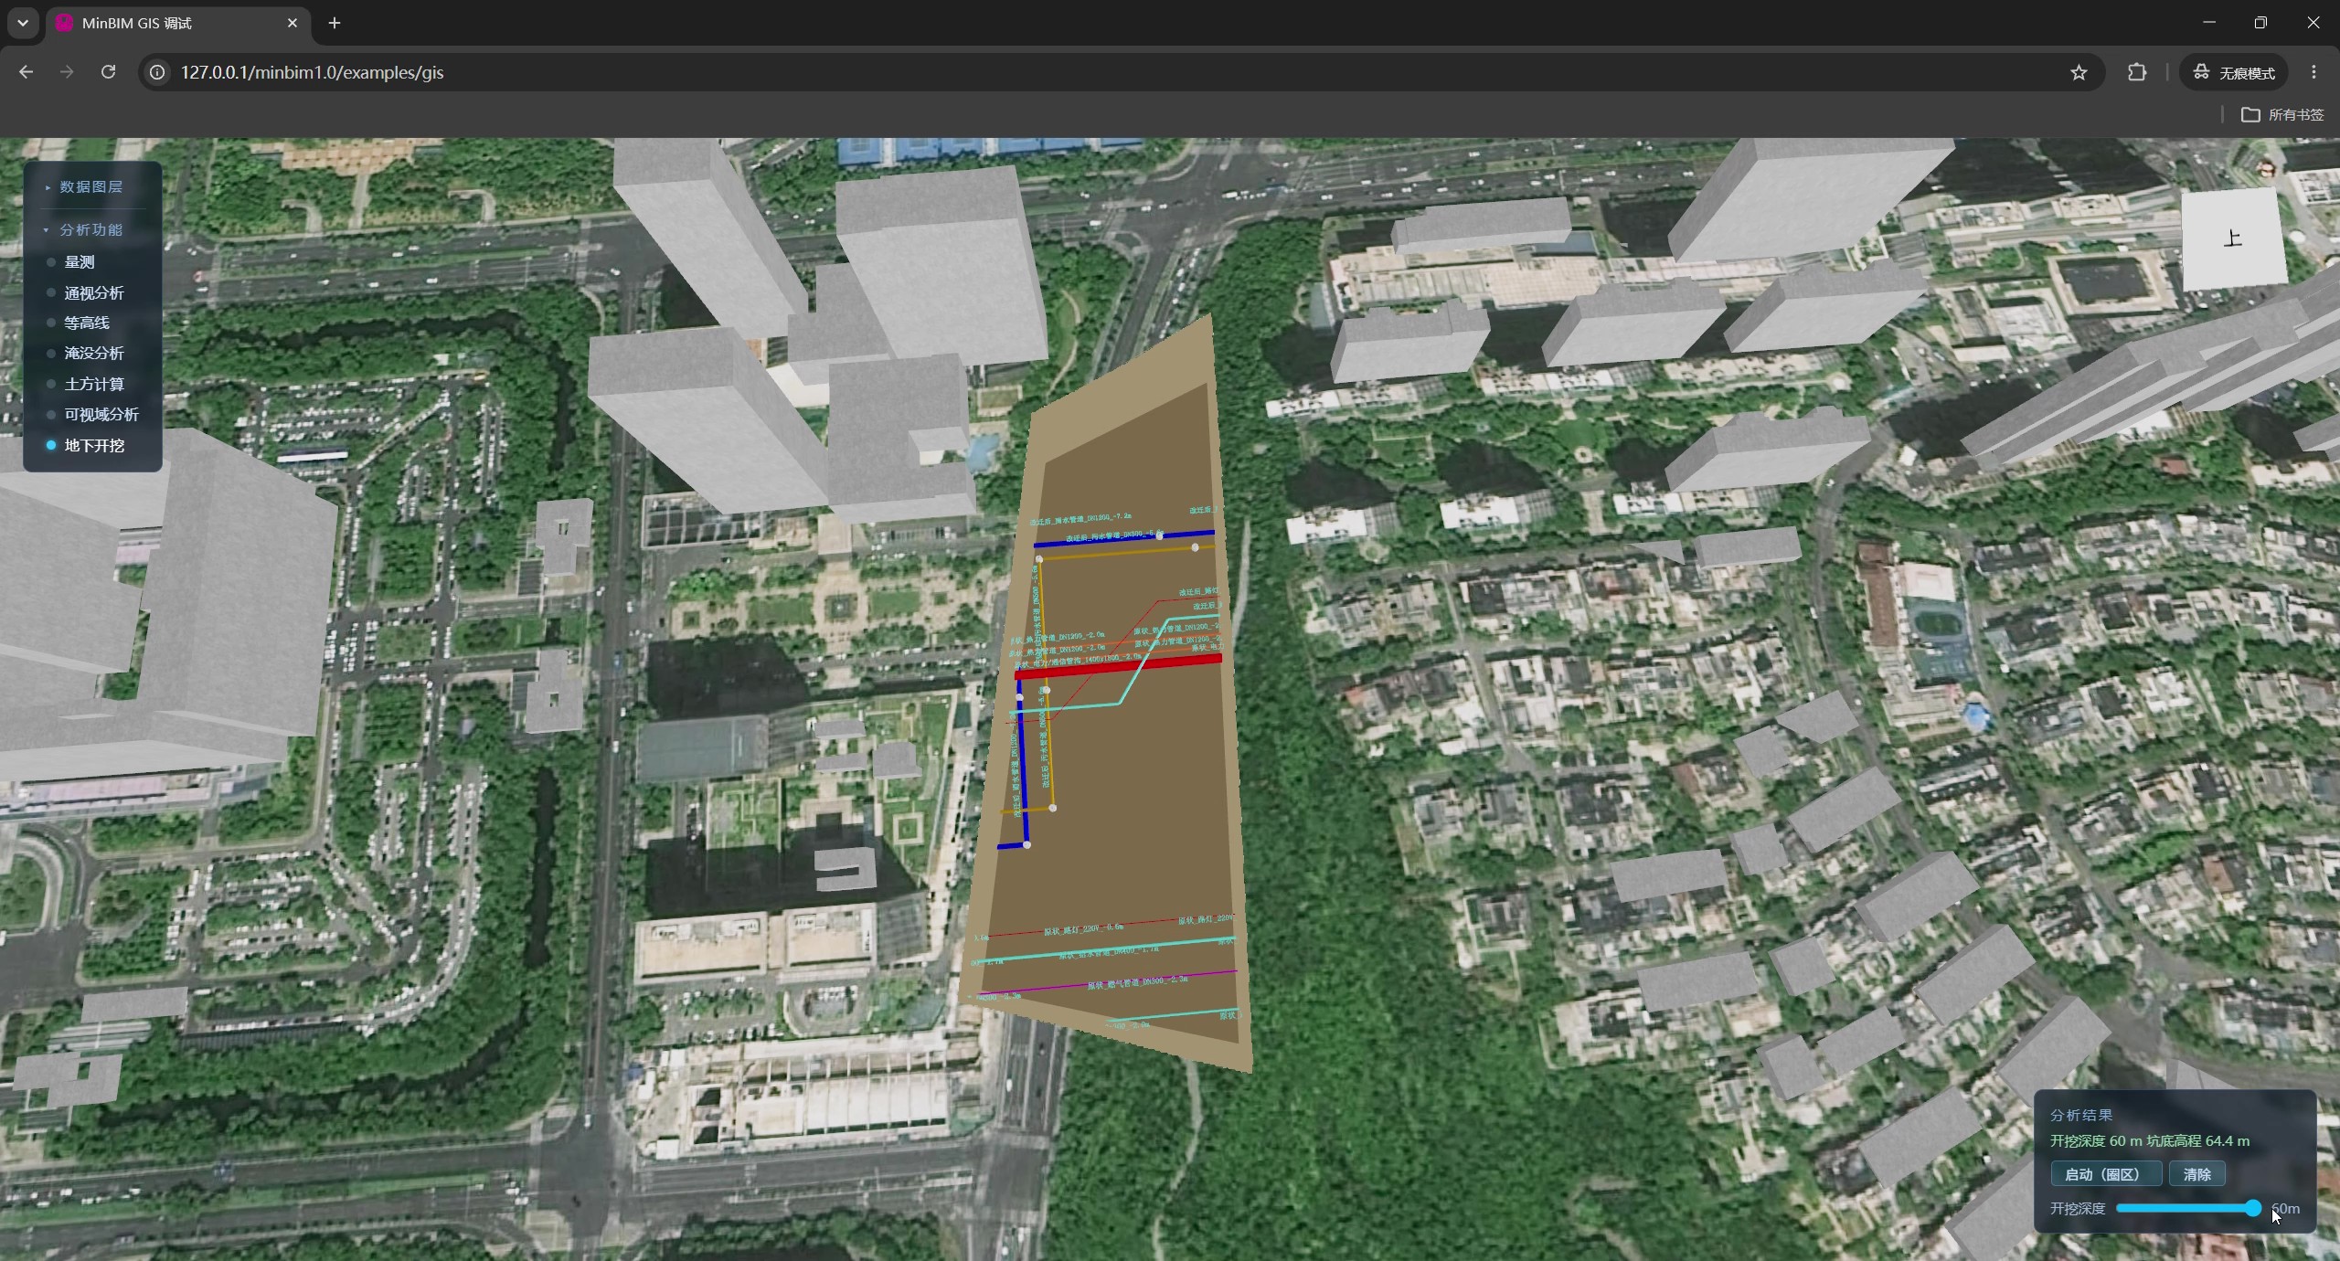This screenshot has height=1261, width=2340.
Task: Collapse the 分析功能 section
Action: pyautogui.click(x=83, y=229)
